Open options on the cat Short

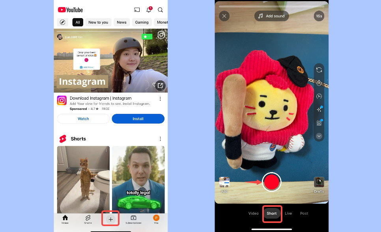coord(106,151)
